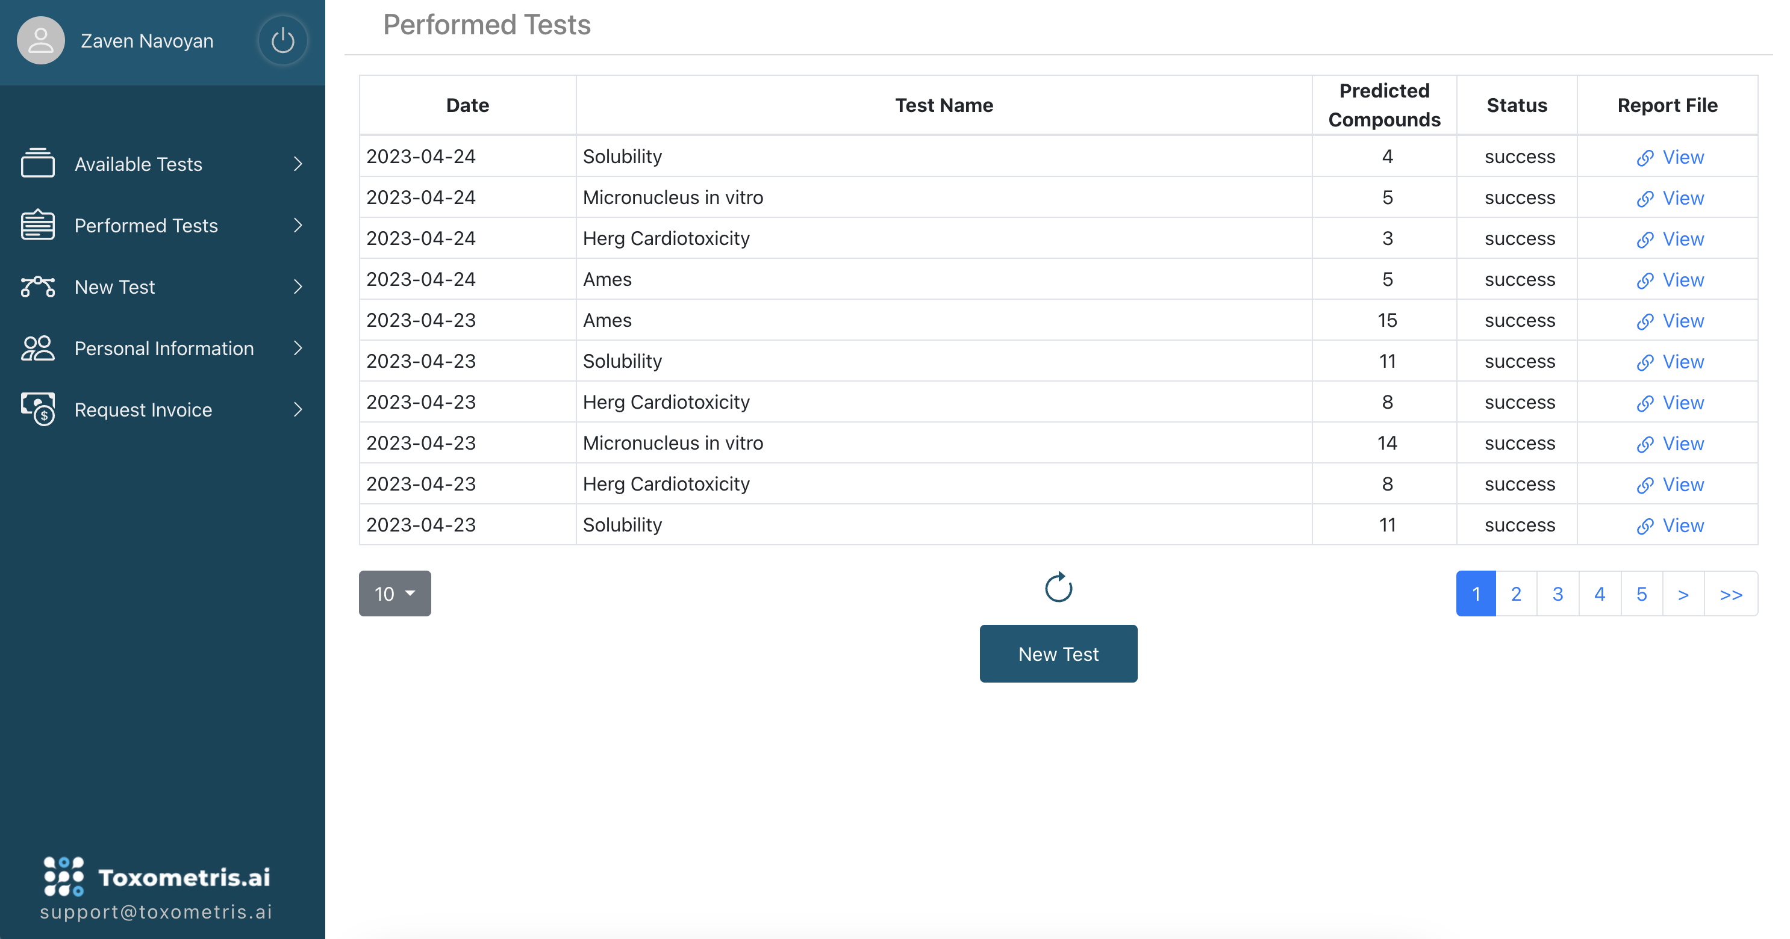
Task: Go to page 5
Action: click(1641, 594)
